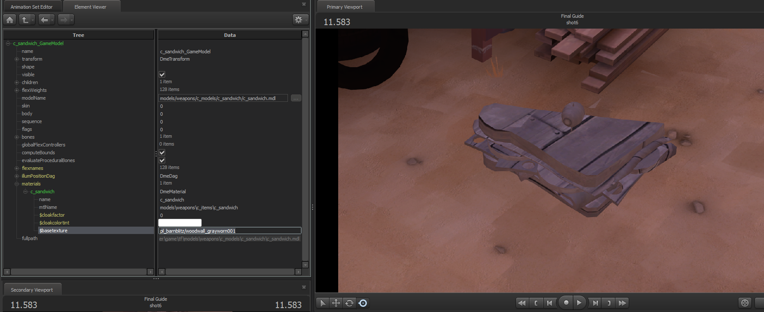This screenshot has width=764, height=312.
Task: Step to the next frame
Action: (x=595, y=303)
